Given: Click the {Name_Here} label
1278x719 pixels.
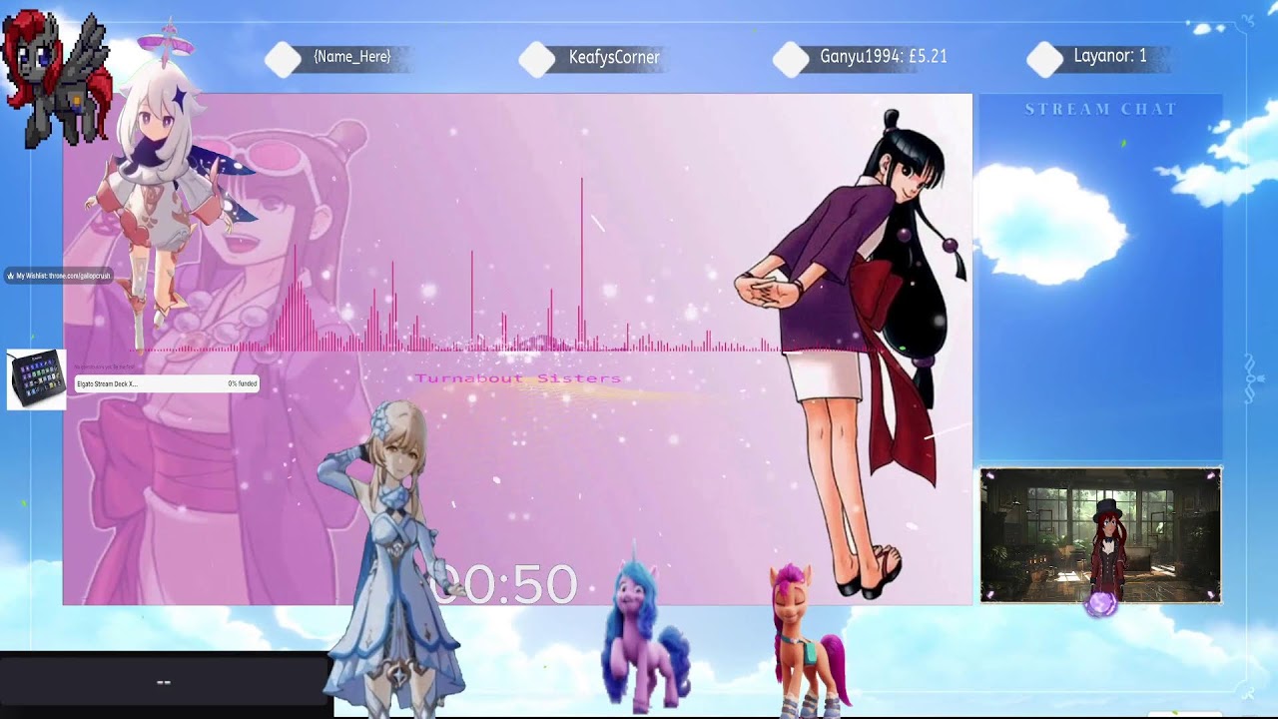Looking at the screenshot, I should [351, 57].
